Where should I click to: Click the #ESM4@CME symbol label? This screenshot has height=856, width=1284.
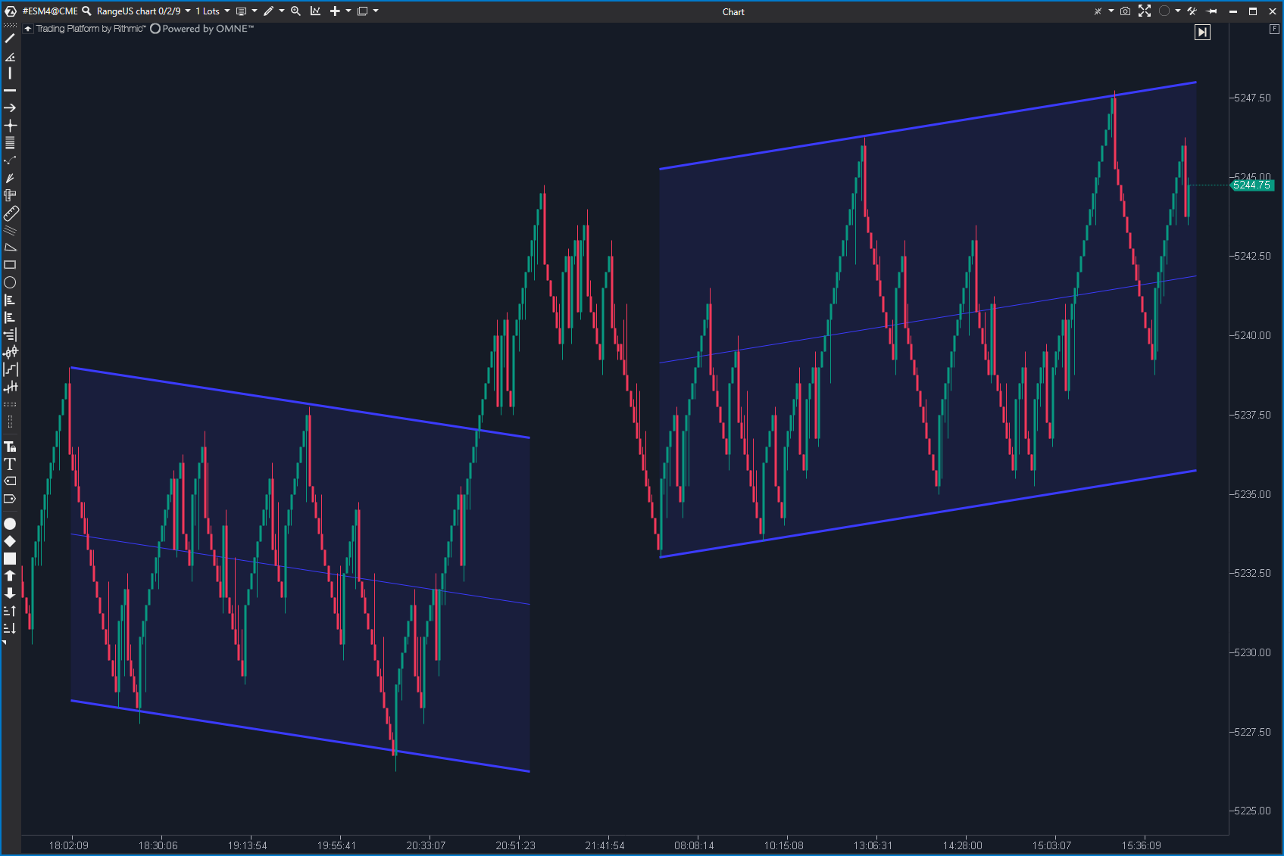tap(50, 11)
